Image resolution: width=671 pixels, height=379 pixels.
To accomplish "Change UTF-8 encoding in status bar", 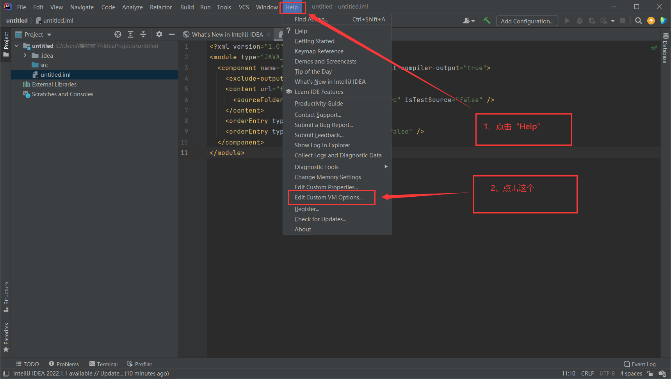I will pyautogui.click(x=607, y=374).
